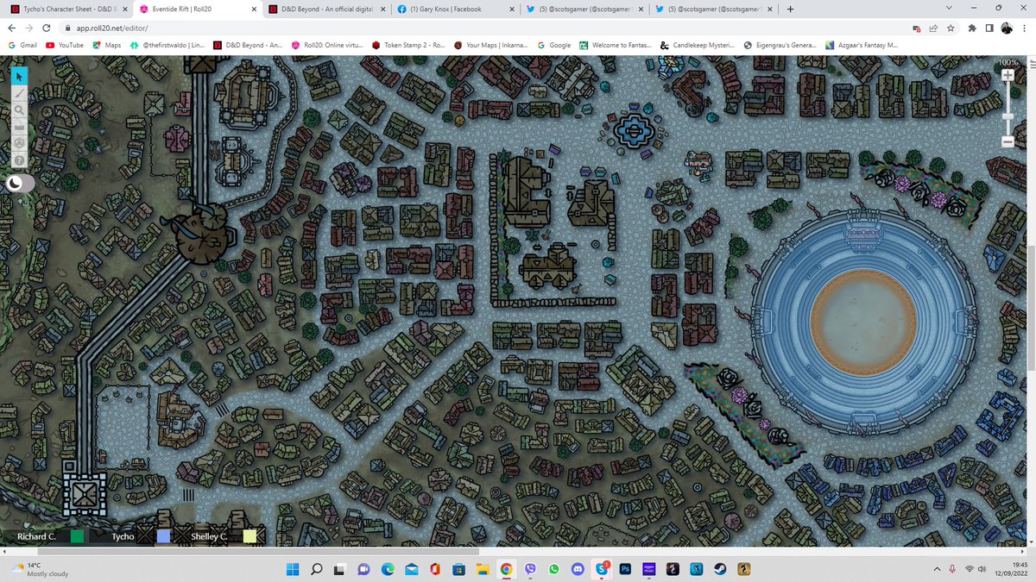This screenshot has width=1036, height=582.
Task: Open the Windows Start menu
Action: click(292, 569)
